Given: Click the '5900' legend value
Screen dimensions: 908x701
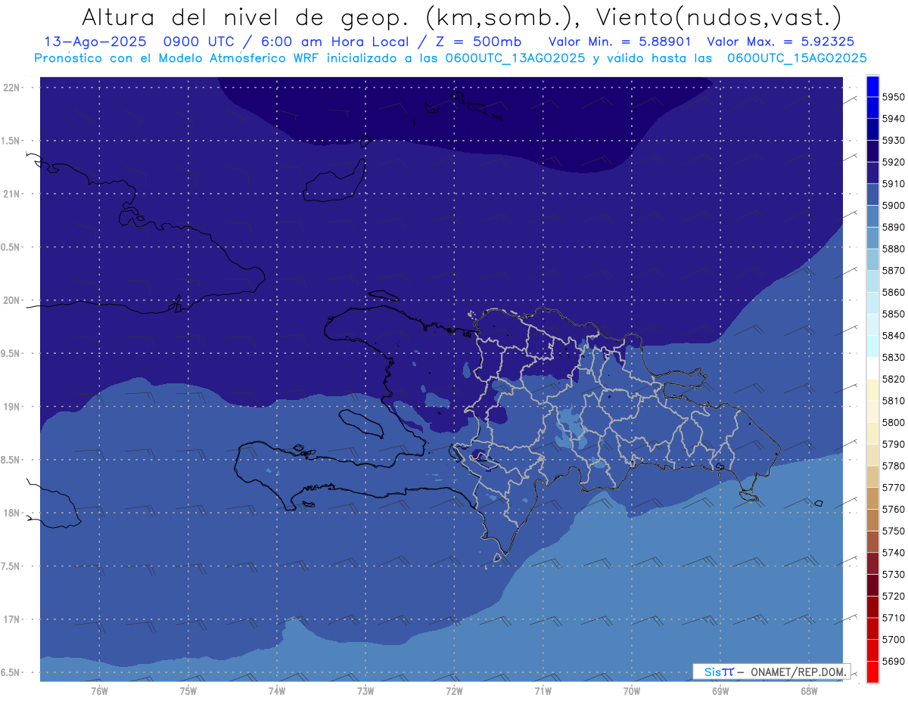Looking at the screenshot, I should (894, 206).
